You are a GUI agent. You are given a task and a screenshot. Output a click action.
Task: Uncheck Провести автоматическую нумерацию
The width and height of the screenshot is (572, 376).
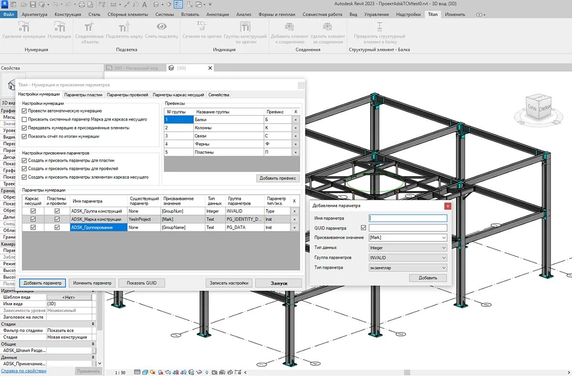[x=24, y=111]
